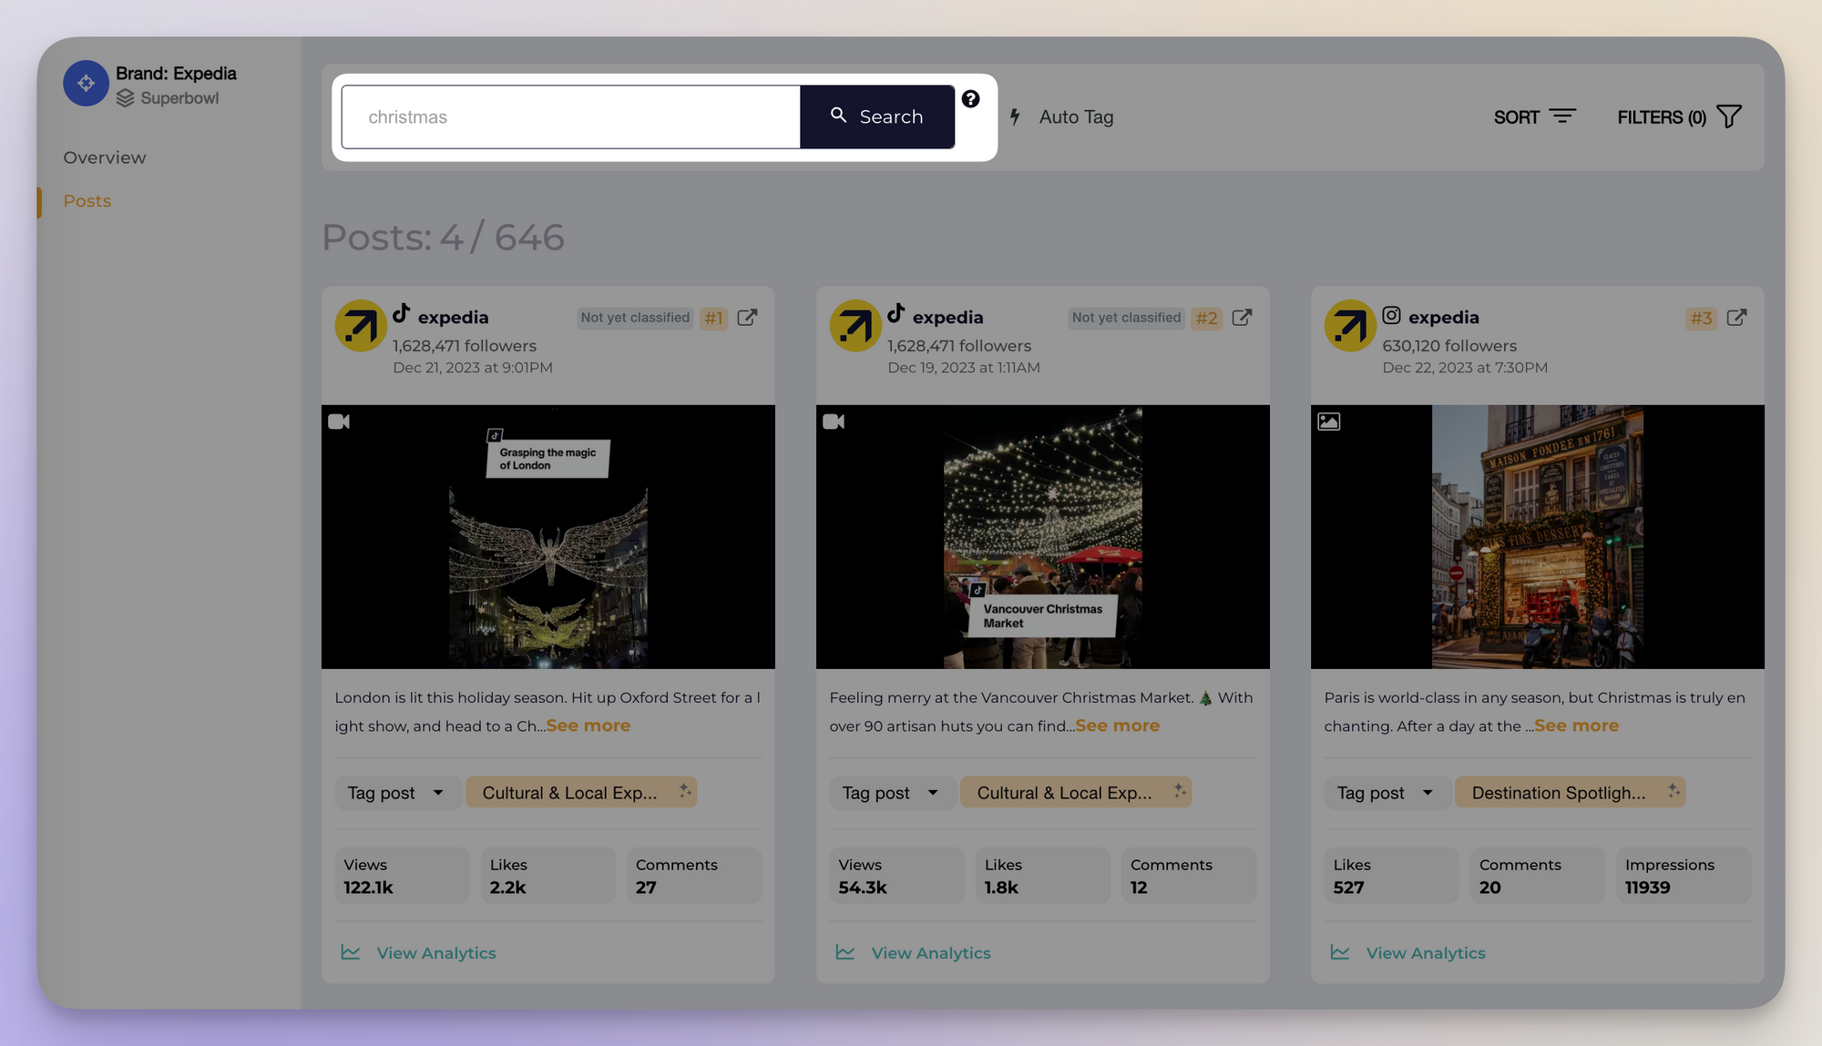This screenshot has height=1046, width=1822.
Task: Expand London post caption with See more
Action: [589, 726]
